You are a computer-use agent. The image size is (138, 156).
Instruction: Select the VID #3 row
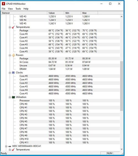point(70,17)
